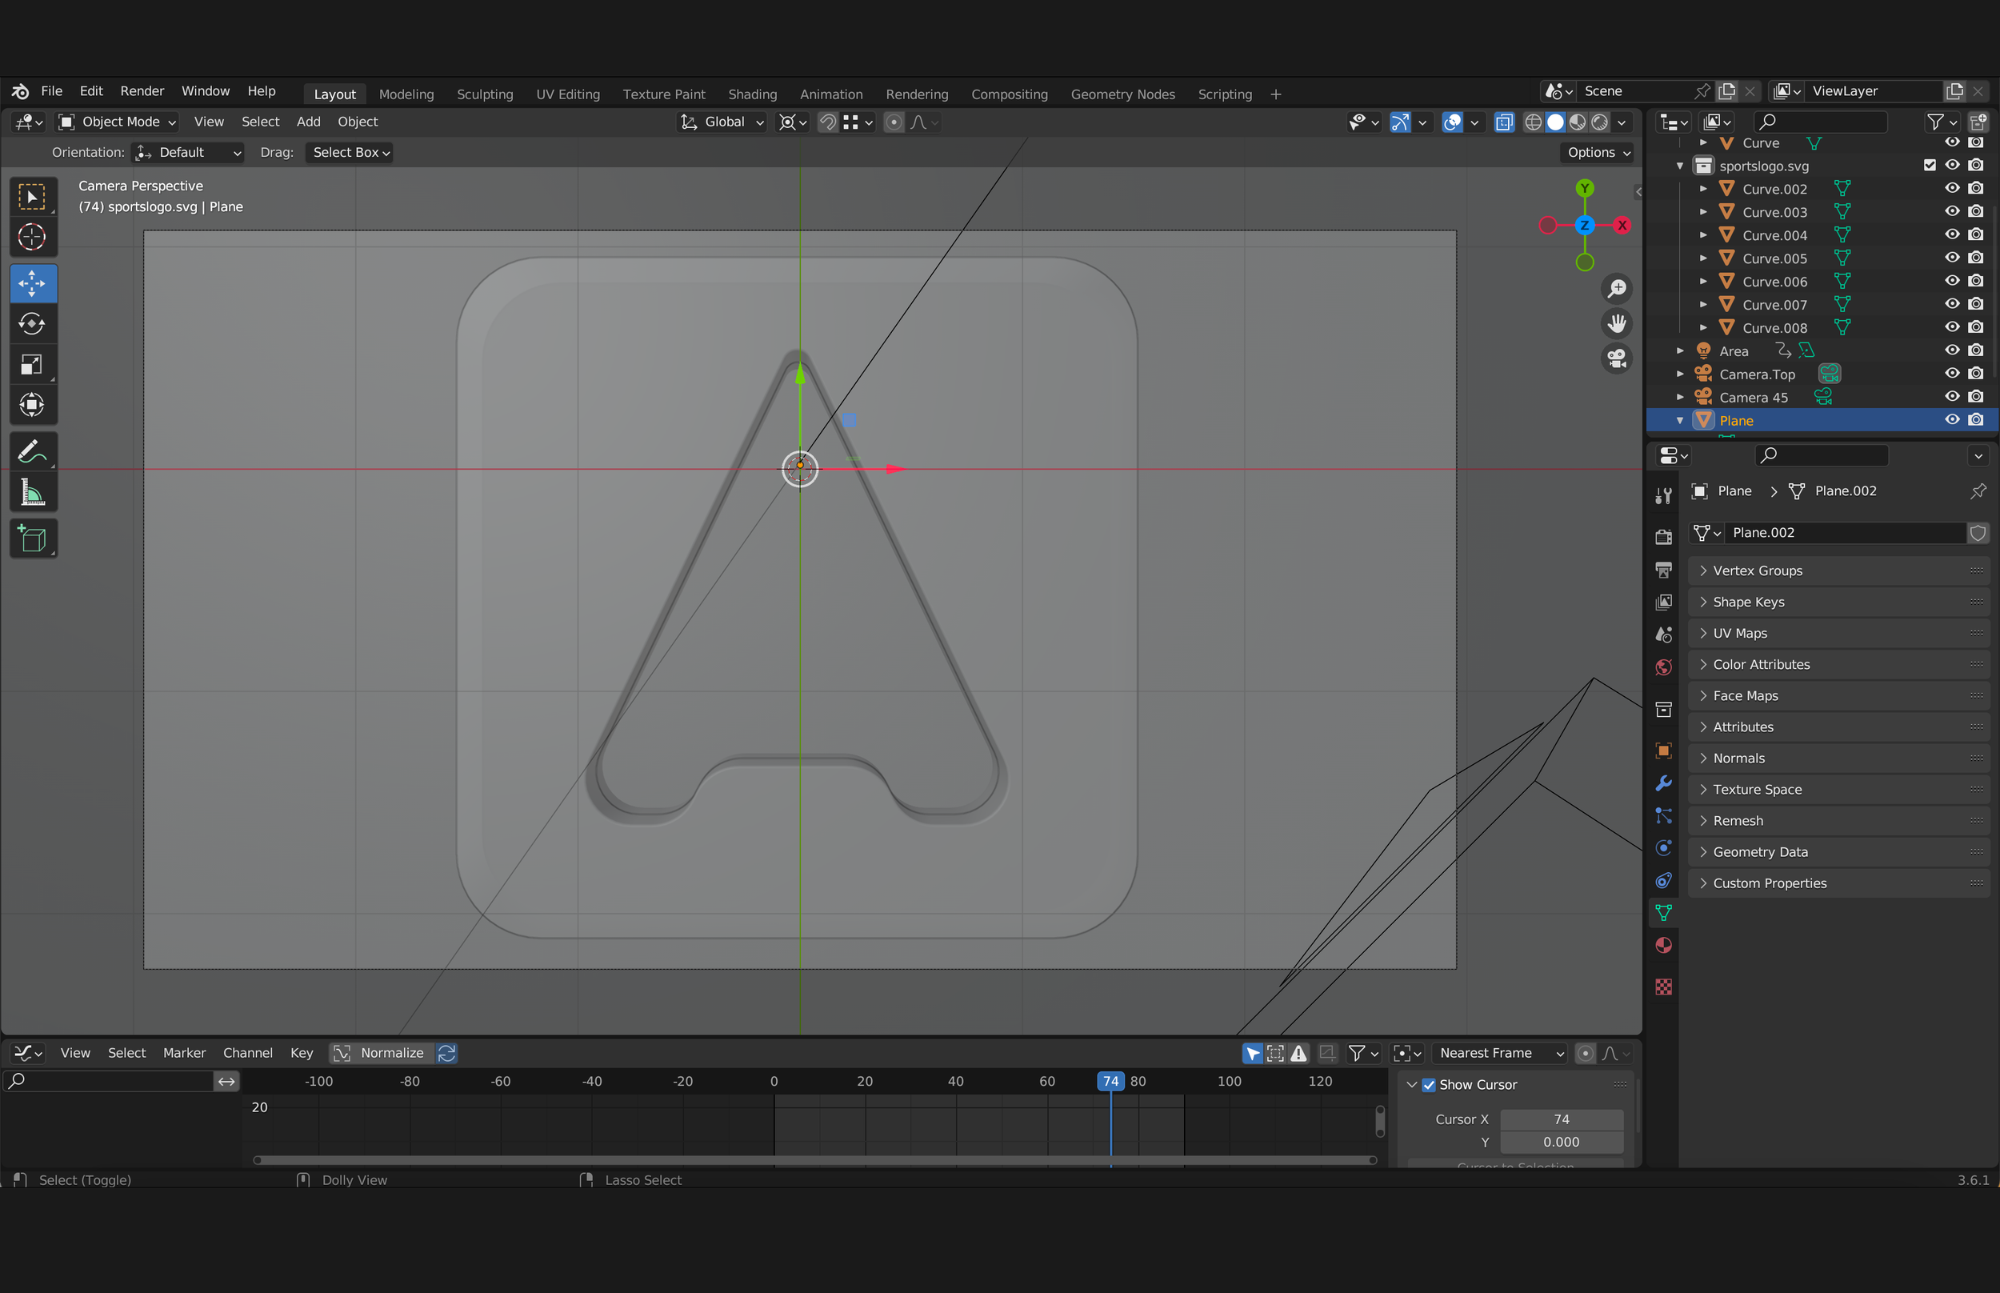Select the 3D Cursor tool

click(x=32, y=238)
